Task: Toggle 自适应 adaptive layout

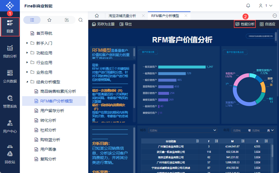Action: 267,24
